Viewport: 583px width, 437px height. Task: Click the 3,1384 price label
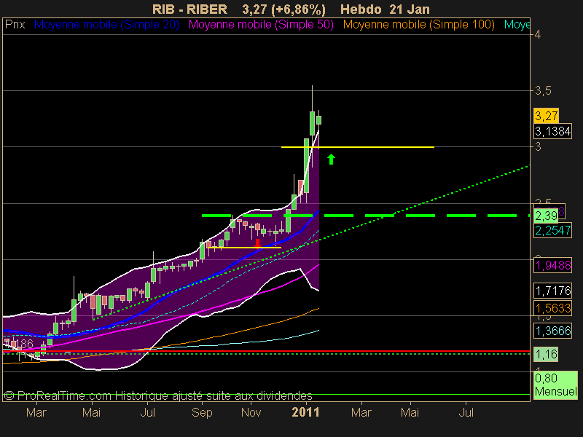coord(552,131)
